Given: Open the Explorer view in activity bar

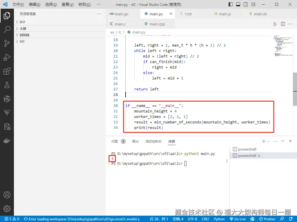Looking at the screenshot, I should (7, 16).
